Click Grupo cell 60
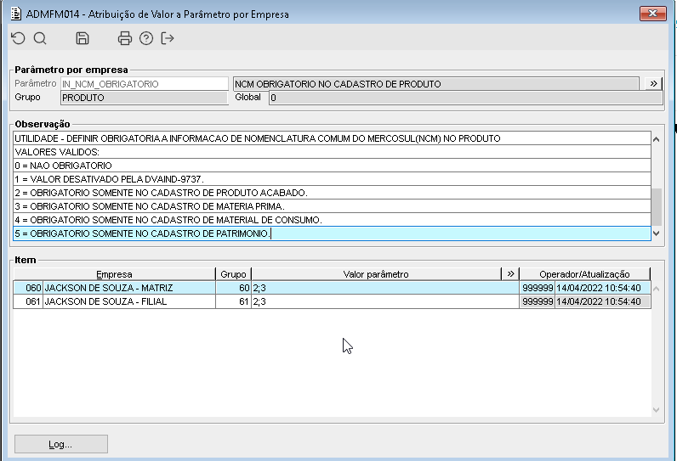This screenshot has width=677, height=461. [x=233, y=288]
